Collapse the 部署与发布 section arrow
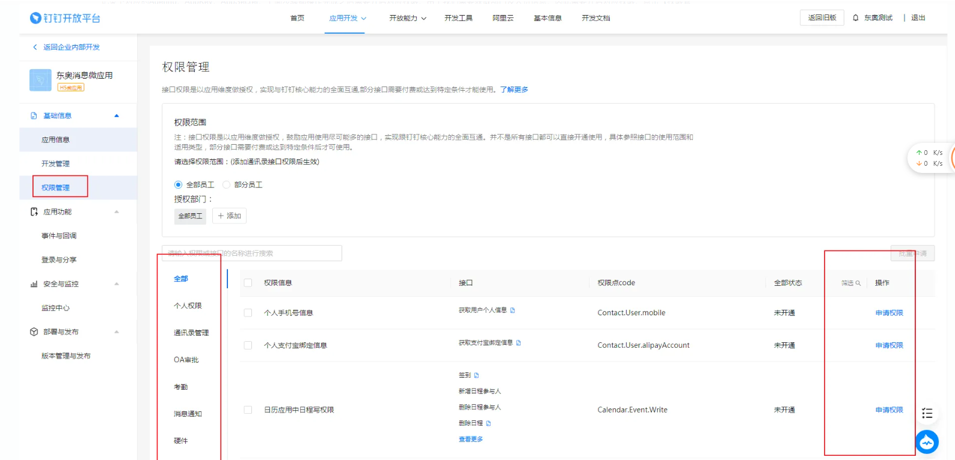This screenshot has height=460, width=955. click(117, 332)
